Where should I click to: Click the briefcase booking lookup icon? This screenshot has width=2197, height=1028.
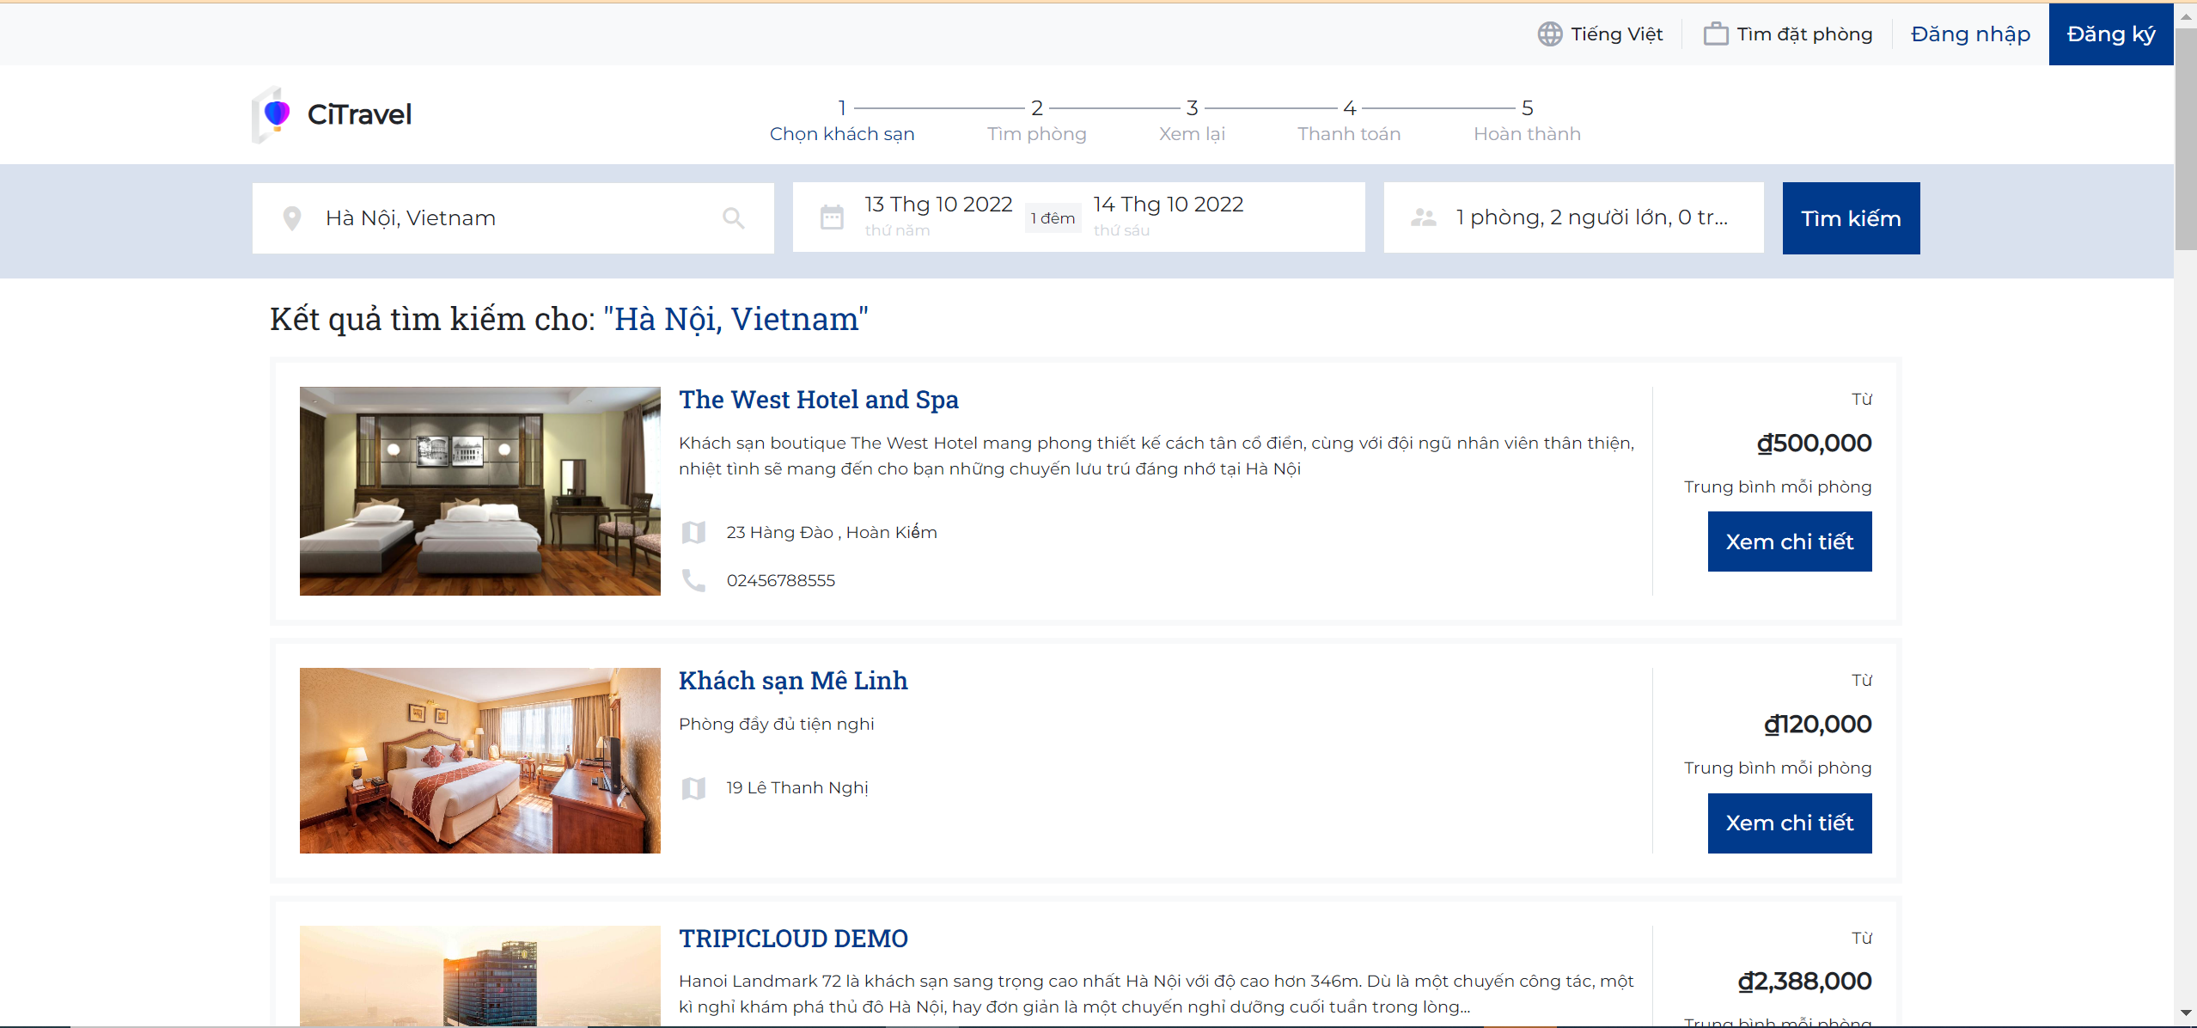[1715, 34]
